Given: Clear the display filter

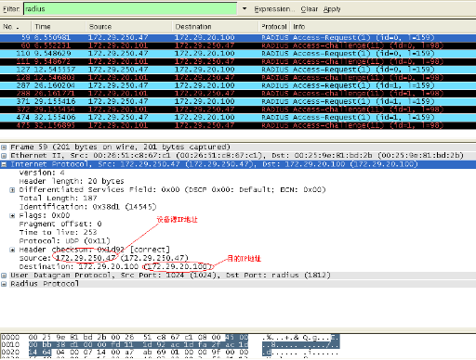Looking at the screenshot, I should pos(309,9).
